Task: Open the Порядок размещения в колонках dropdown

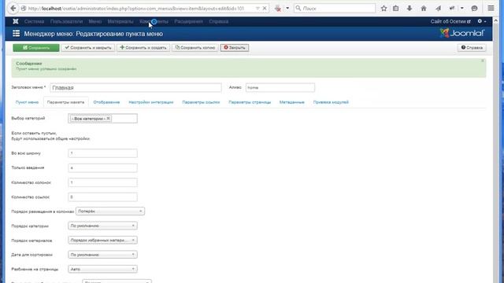Action: coord(110,211)
